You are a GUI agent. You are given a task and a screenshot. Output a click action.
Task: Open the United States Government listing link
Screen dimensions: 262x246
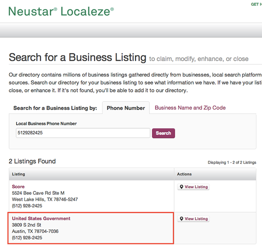(x=41, y=218)
